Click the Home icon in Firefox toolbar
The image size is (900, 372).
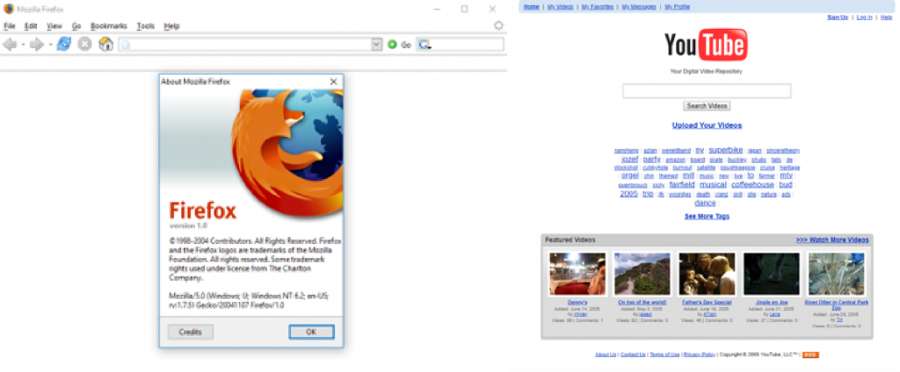tap(105, 44)
